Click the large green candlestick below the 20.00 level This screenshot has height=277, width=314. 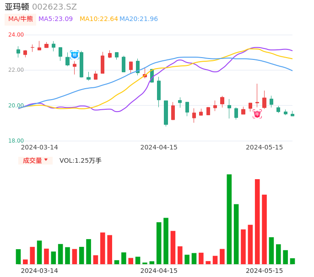(166, 112)
